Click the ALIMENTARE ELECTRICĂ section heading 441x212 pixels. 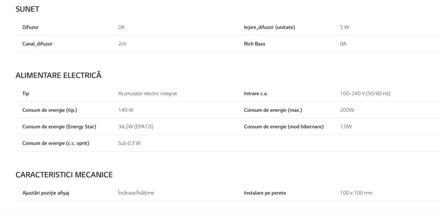[x=58, y=75]
